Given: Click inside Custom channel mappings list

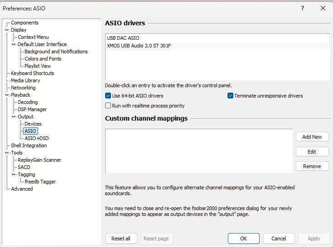Looking at the screenshot, I should (198, 150).
